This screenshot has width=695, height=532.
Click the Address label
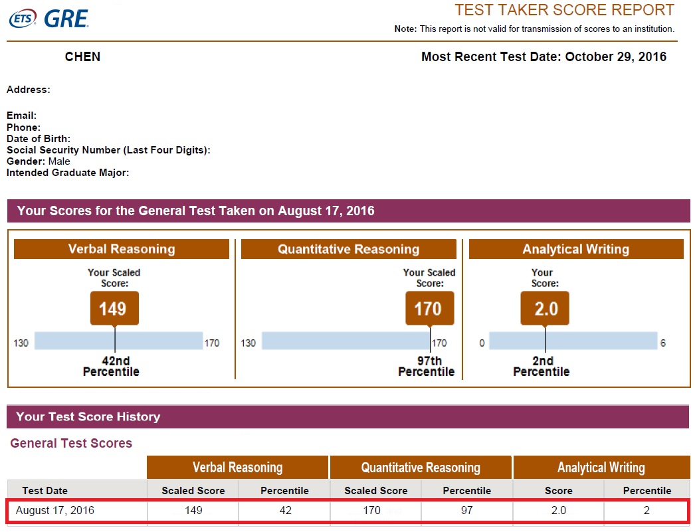coord(29,90)
